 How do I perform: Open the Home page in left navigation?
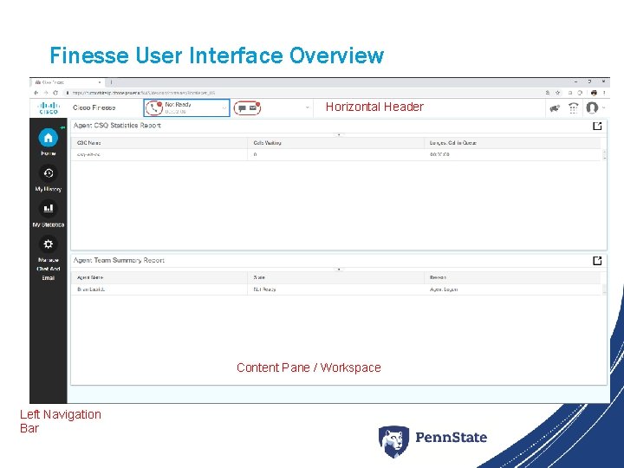(x=49, y=138)
